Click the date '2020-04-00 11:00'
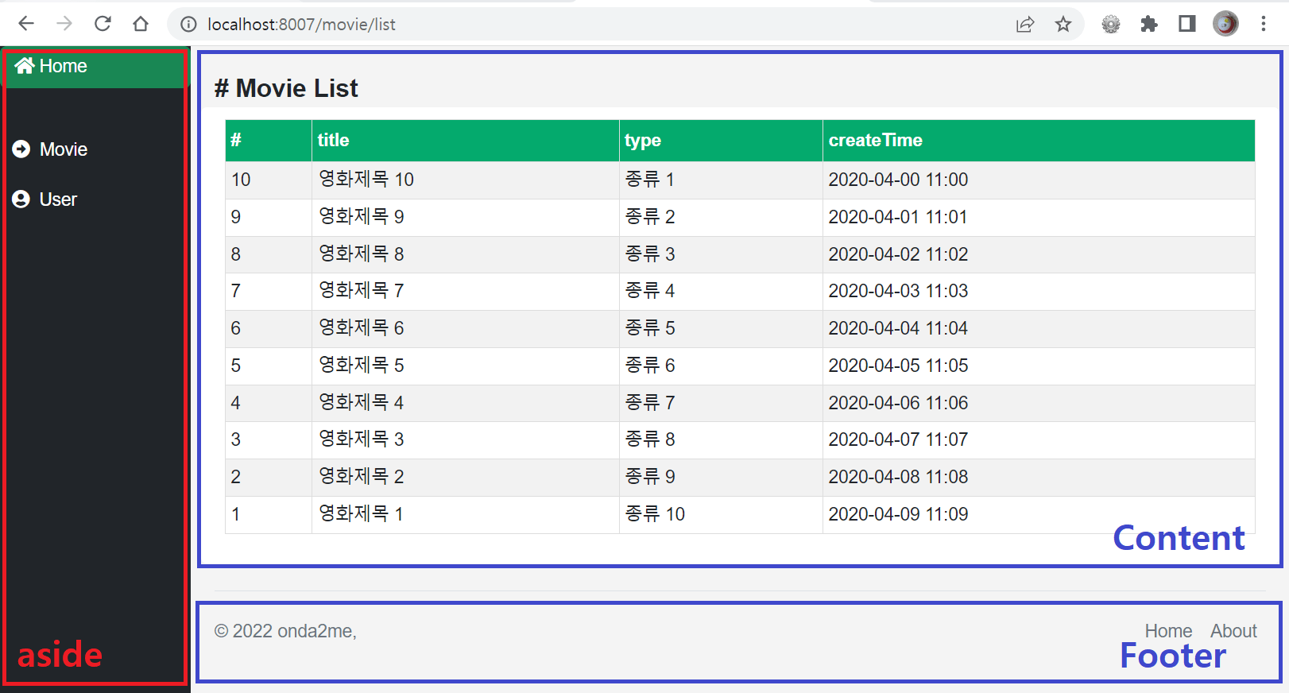 click(898, 180)
